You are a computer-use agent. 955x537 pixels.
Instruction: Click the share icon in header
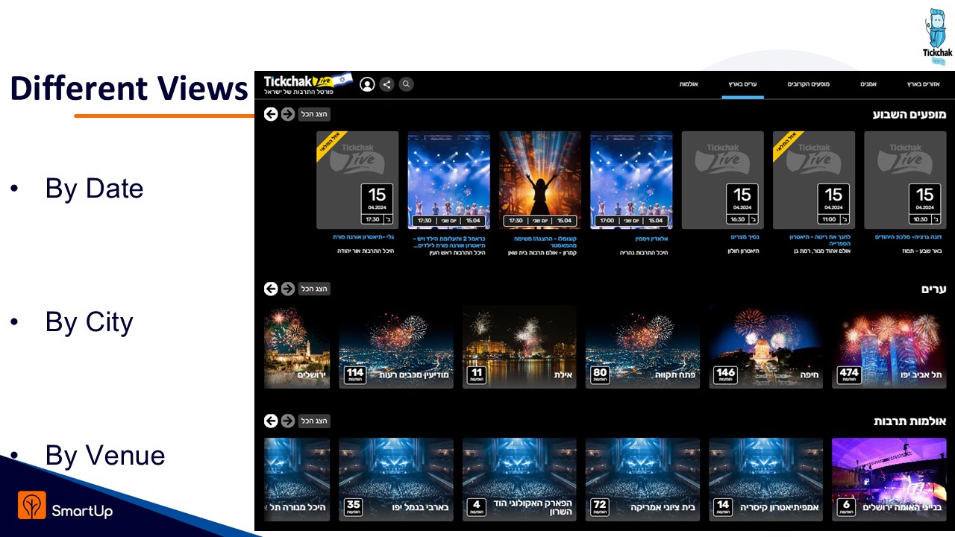point(386,84)
